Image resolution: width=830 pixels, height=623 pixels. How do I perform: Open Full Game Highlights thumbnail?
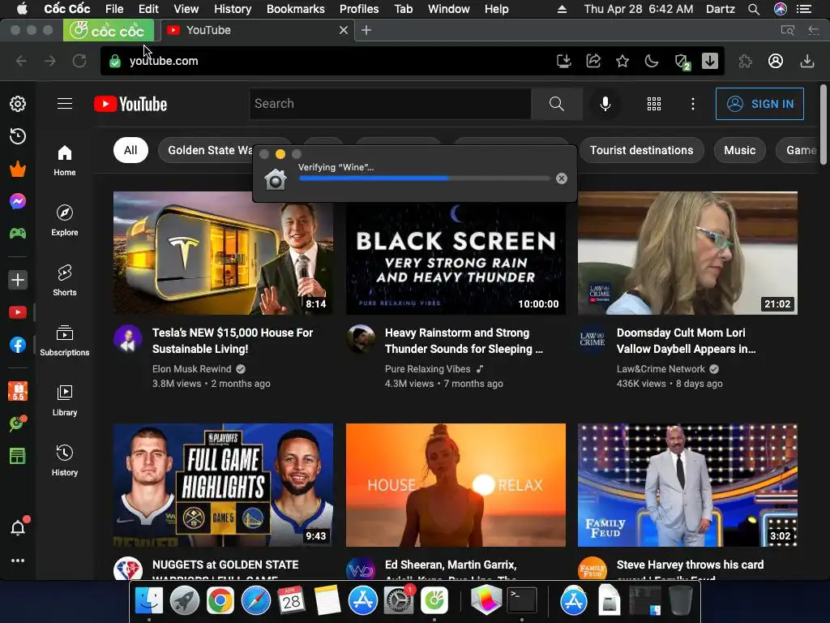tap(223, 485)
